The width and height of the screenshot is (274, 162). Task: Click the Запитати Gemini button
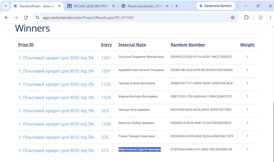(215, 6)
